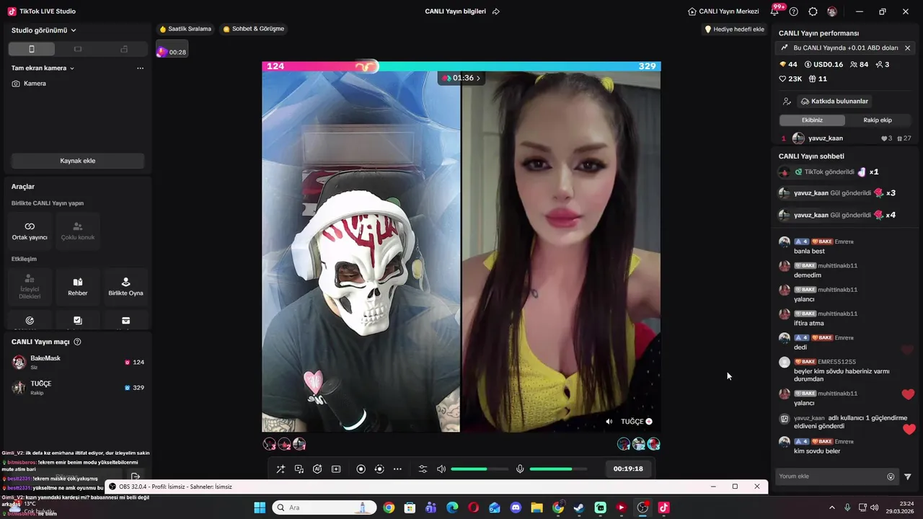Image resolution: width=923 pixels, height=519 pixels.
Task: Click the clip capture icon in toolbar
Action: pos(336,469)
